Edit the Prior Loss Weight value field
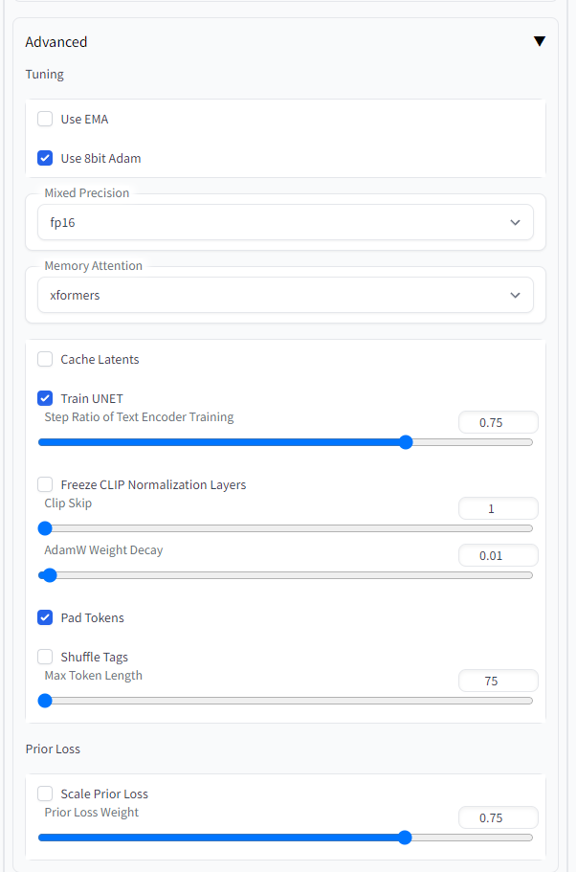The width and height of the screenshot is (577, 872). (x=498, y=817)
